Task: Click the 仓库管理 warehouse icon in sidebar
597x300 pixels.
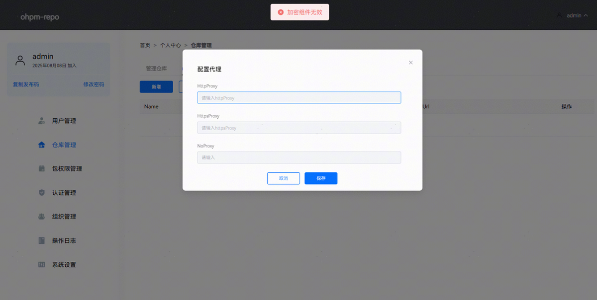Action: tap(42, 145)
